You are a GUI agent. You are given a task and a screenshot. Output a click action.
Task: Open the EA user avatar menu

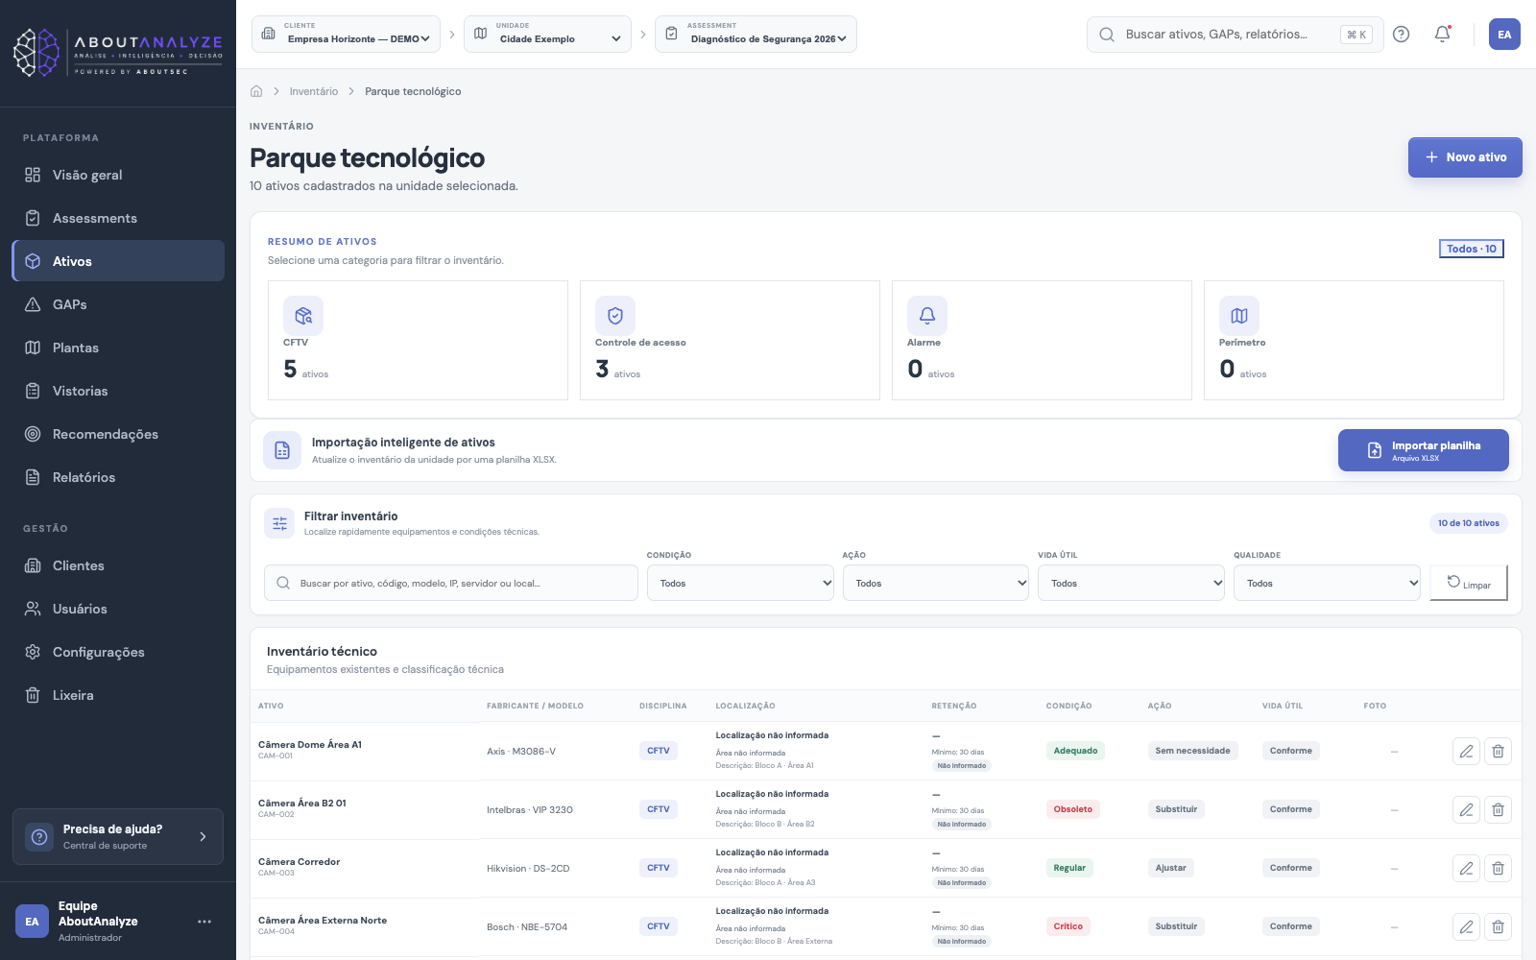1504,35
